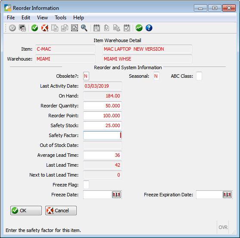Image resolution: width=240 pixels, height=238 pixels.
Task: Click the green chart arrow toolbar icon
Action: 139,28
